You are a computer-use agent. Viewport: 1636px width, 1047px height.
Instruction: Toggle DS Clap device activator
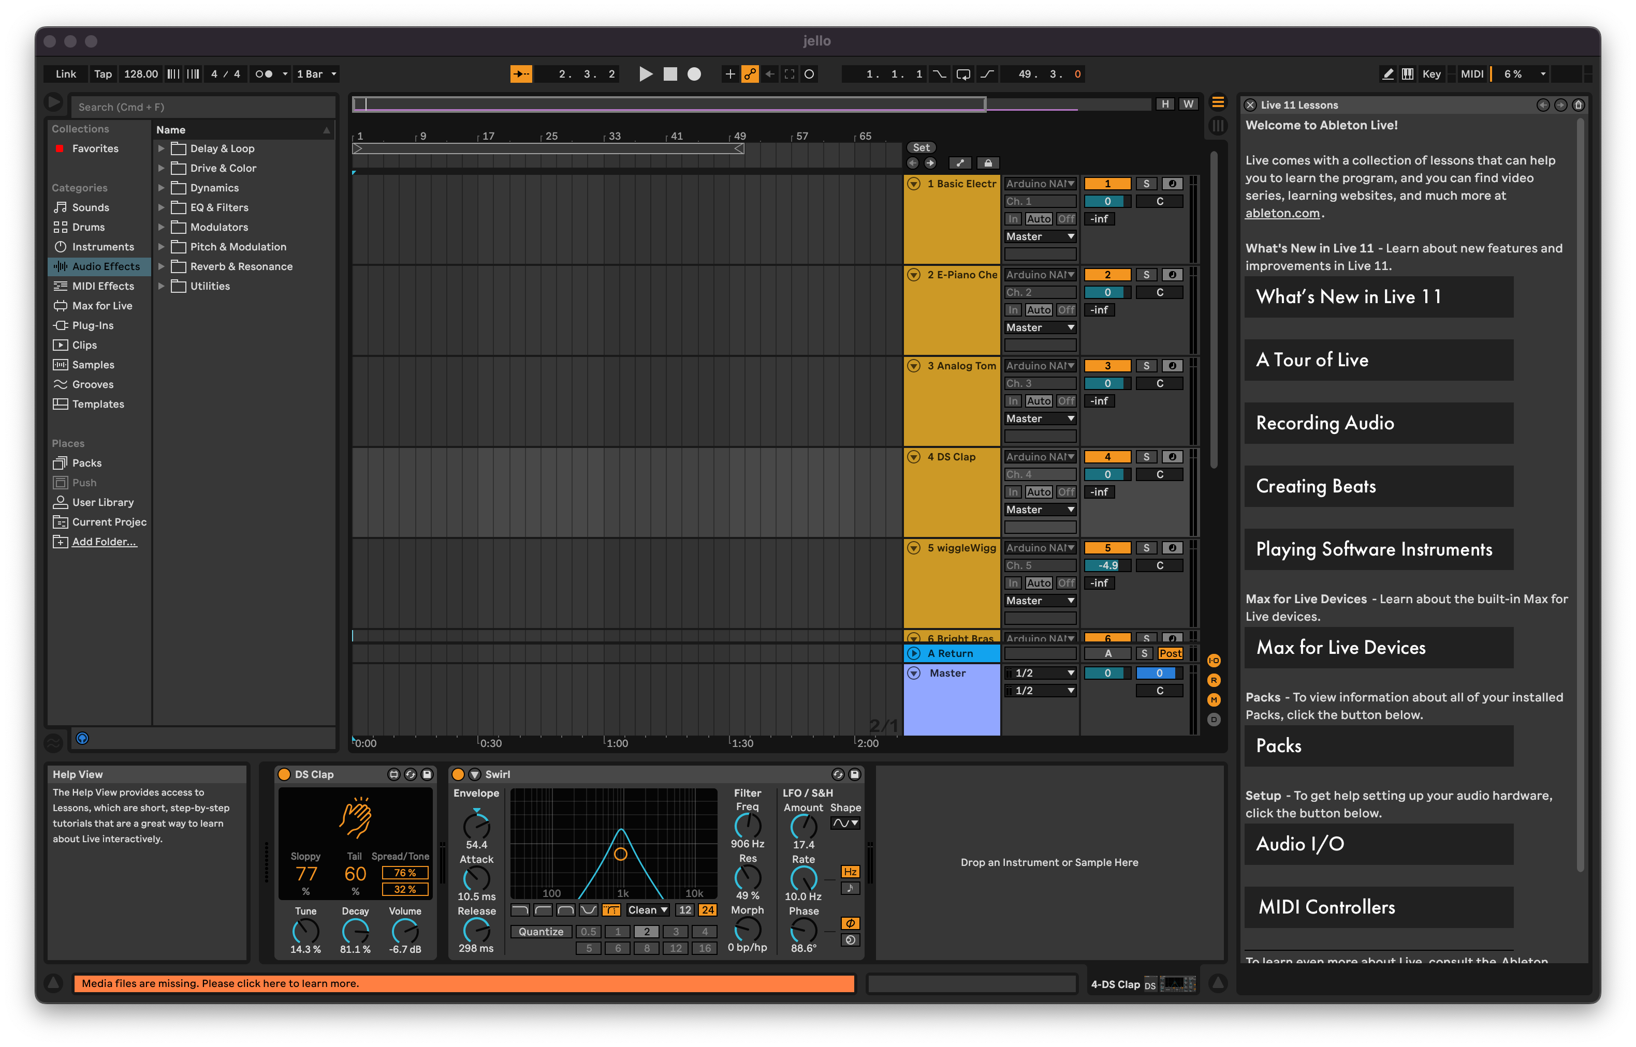(x=284, y=774)
